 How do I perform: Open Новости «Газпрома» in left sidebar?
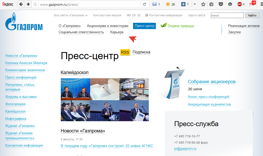point(21,56)
